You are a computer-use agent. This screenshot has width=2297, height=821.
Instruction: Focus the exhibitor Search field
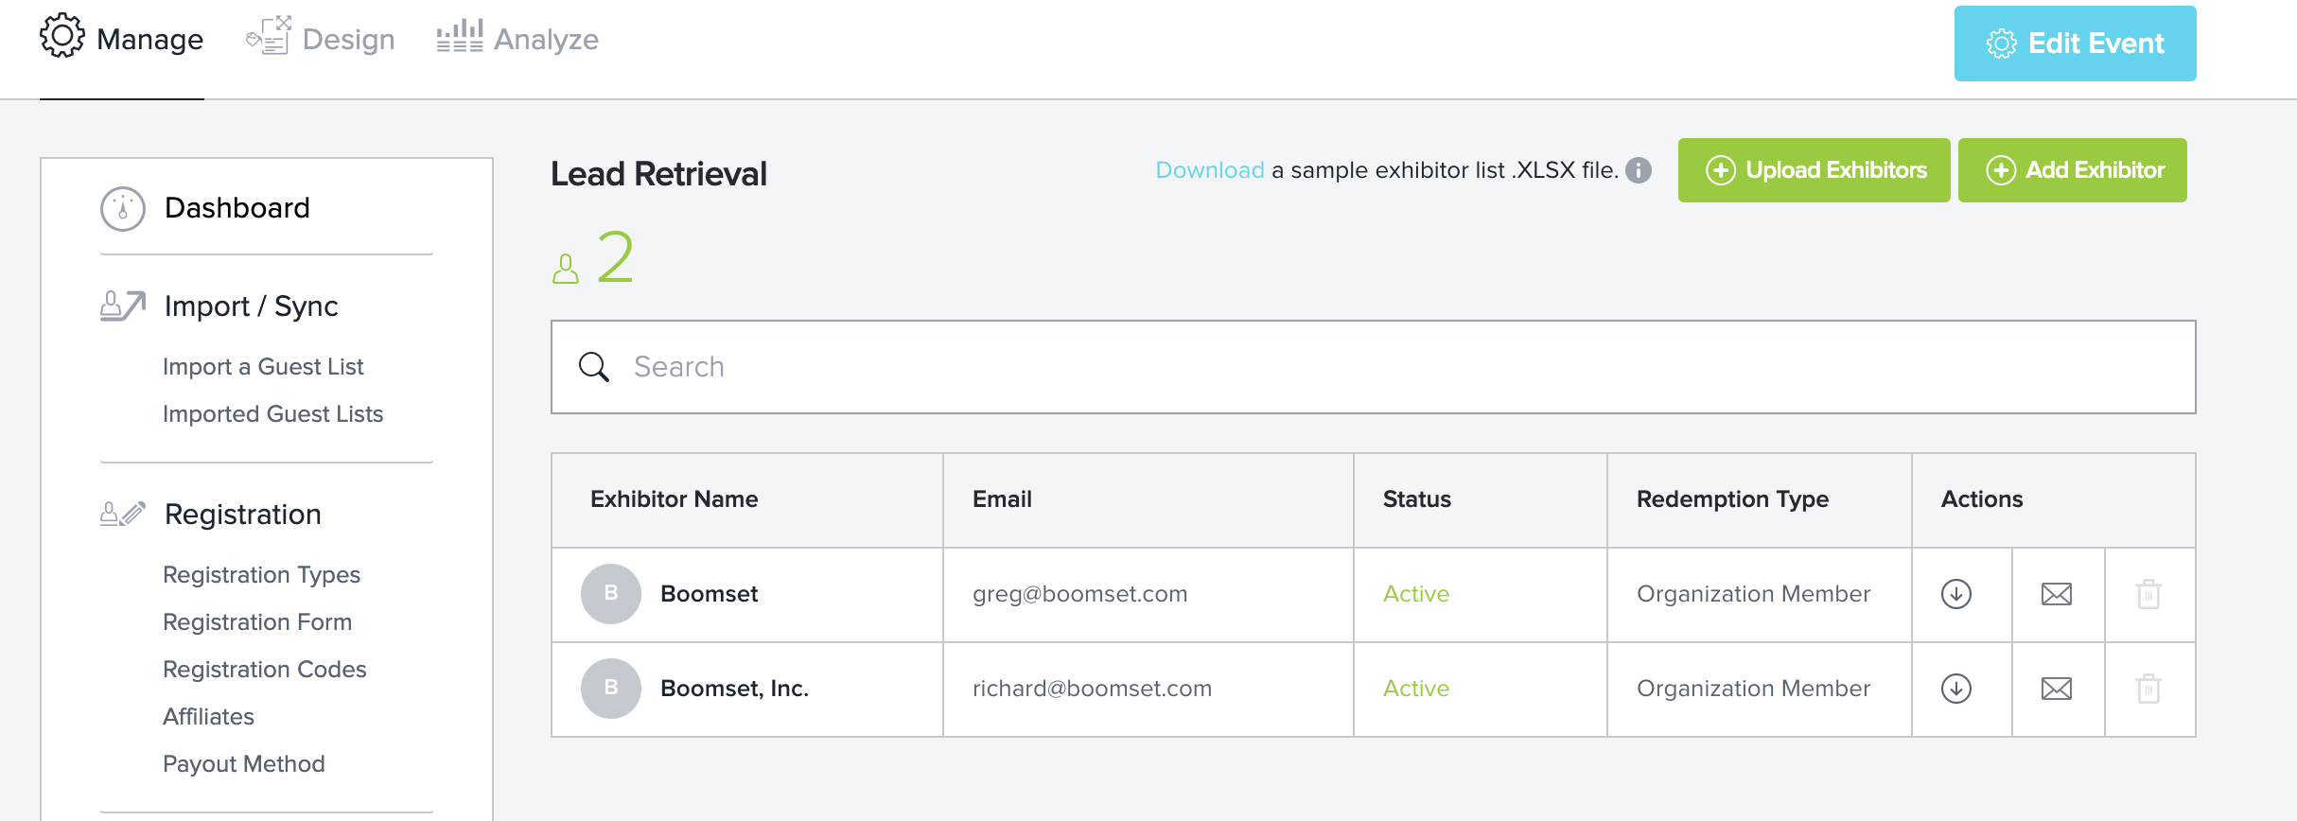(1373, 367)
